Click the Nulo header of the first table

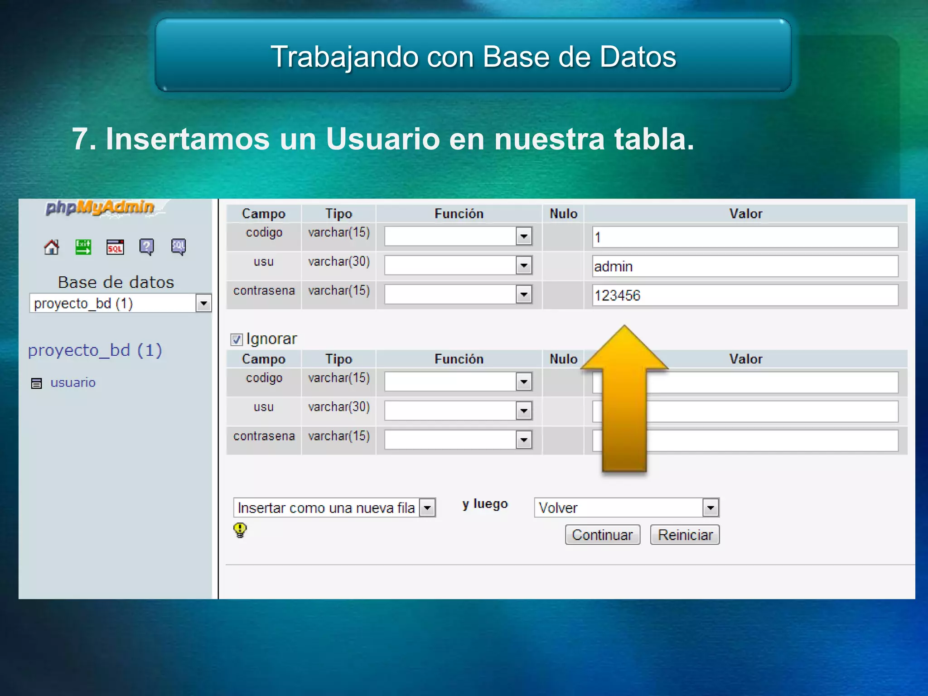pyautogui.click(x=563, y=213)
